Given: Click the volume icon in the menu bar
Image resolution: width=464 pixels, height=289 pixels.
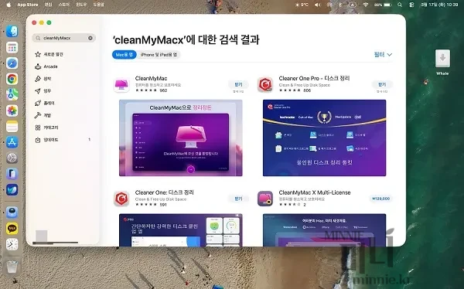Looking at the screenshot, I should coord(318,5).
